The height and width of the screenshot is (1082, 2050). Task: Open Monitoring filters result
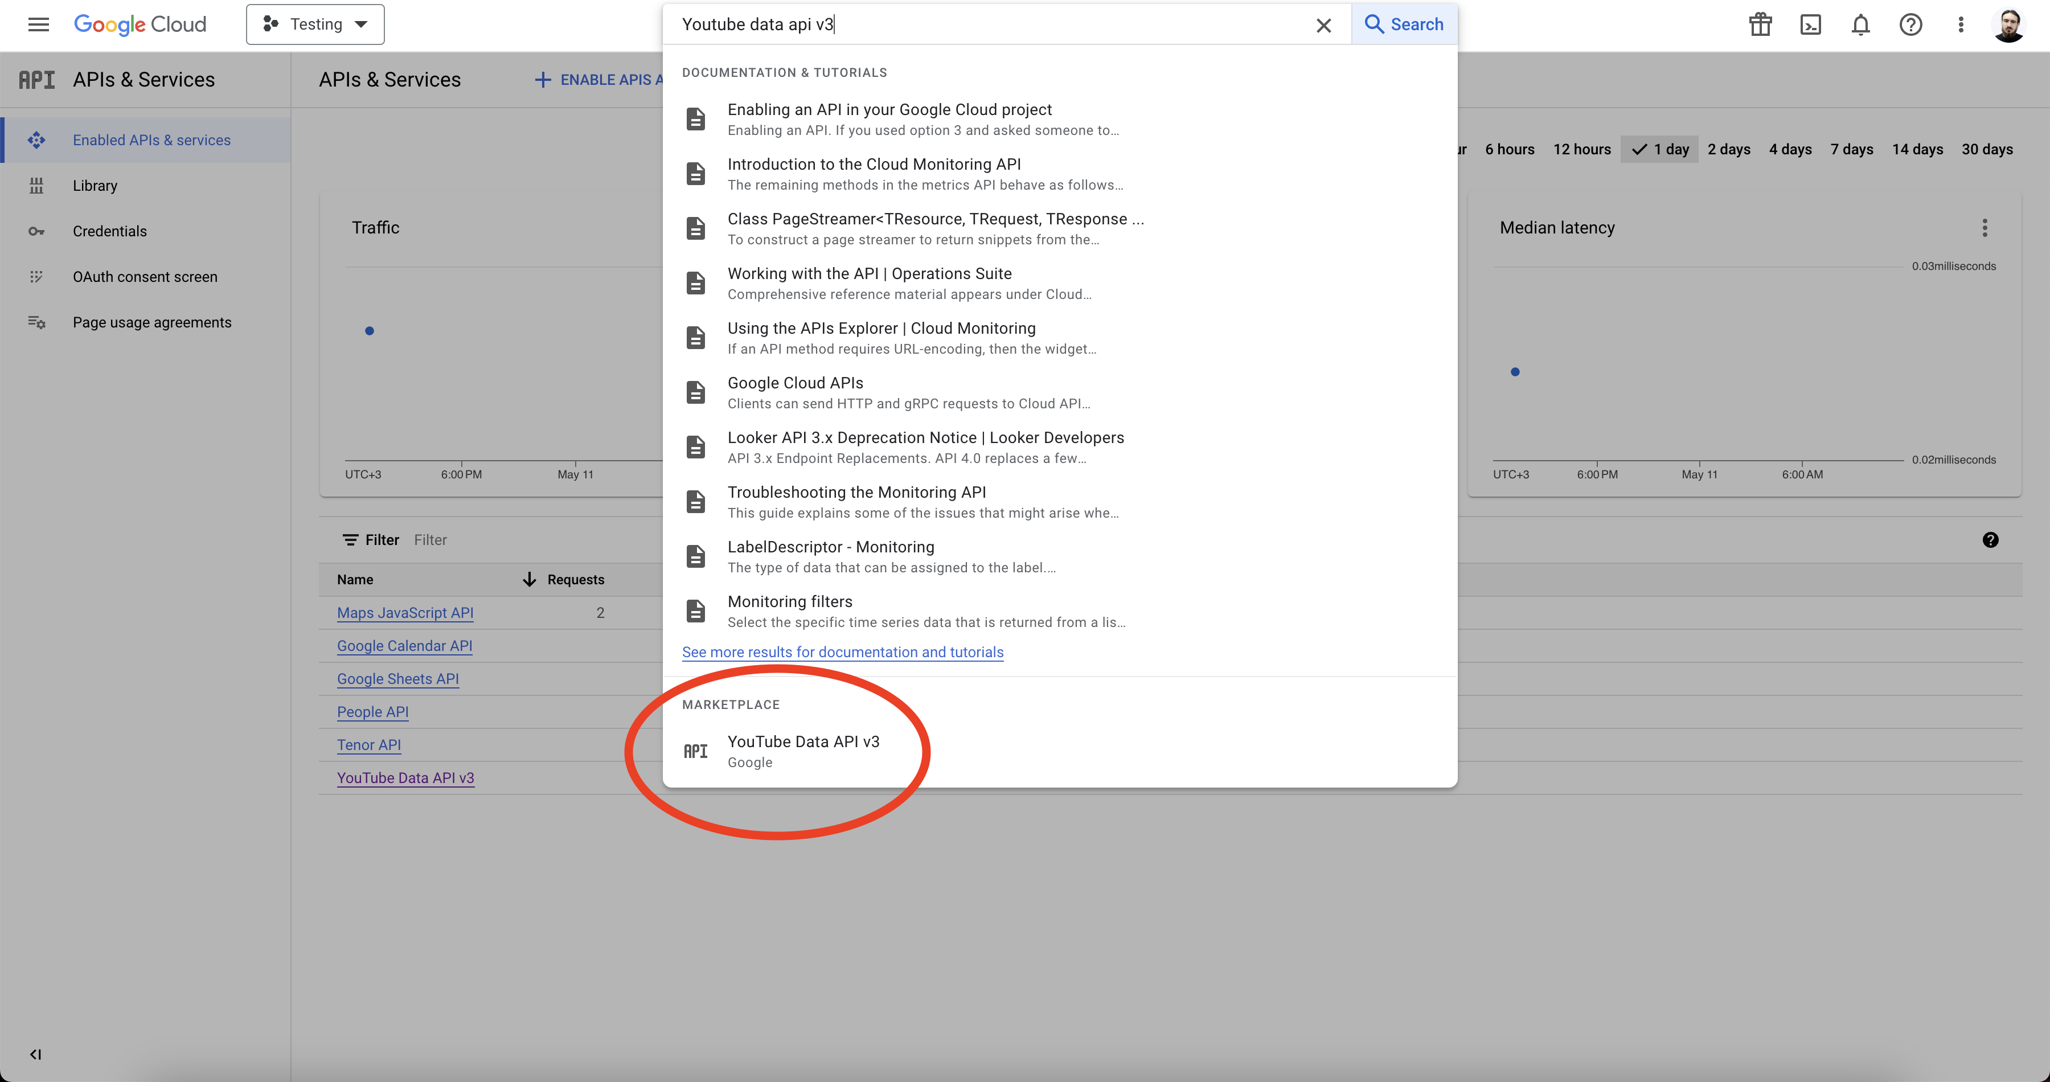(1060, 611)
